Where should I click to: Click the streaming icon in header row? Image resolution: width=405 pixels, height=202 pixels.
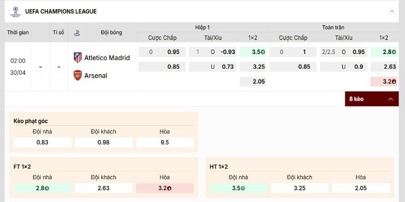click(x=77, y=32)
